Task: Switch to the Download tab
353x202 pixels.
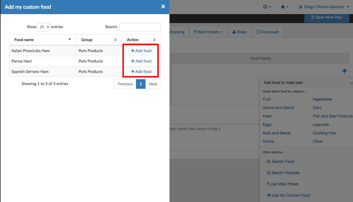Action: (267, 32)
